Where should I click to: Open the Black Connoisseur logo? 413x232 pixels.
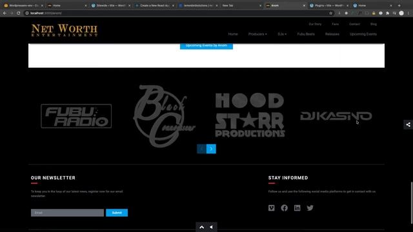point(165,116)
